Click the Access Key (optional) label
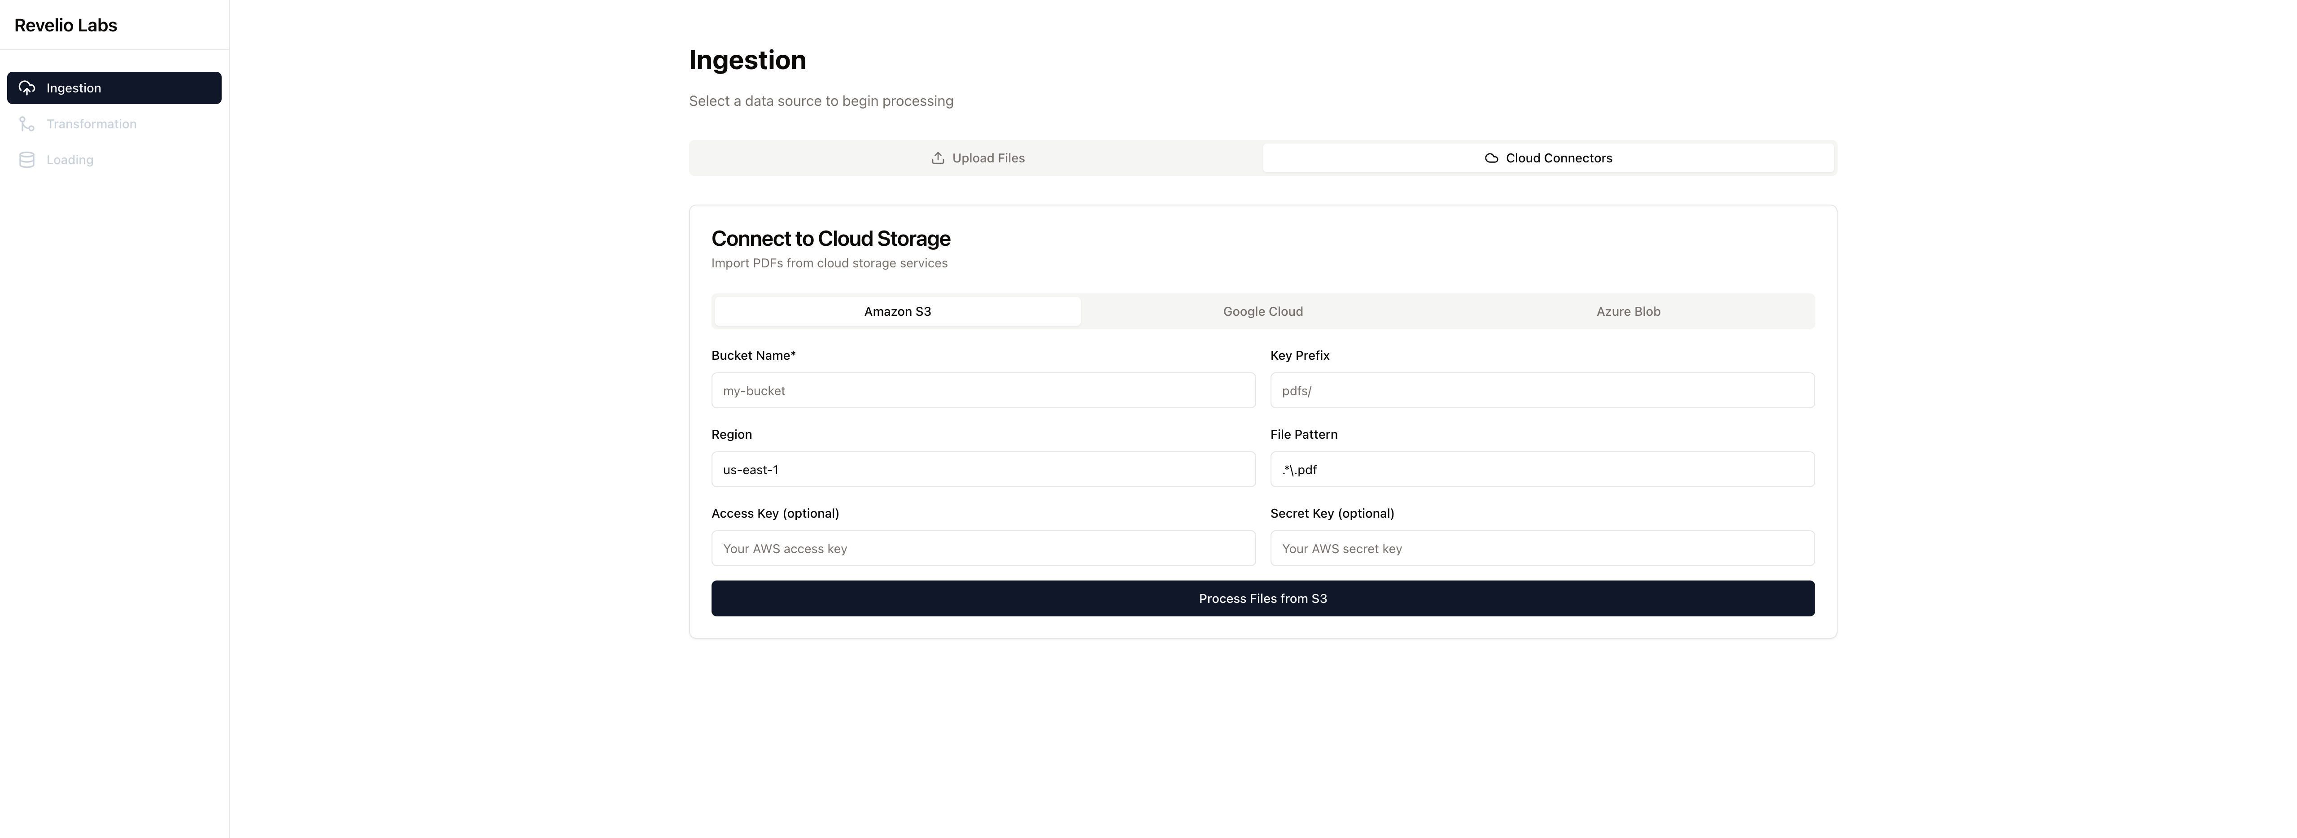The height and width of the screenshot is (838, 2297). (x=775, y=514)
